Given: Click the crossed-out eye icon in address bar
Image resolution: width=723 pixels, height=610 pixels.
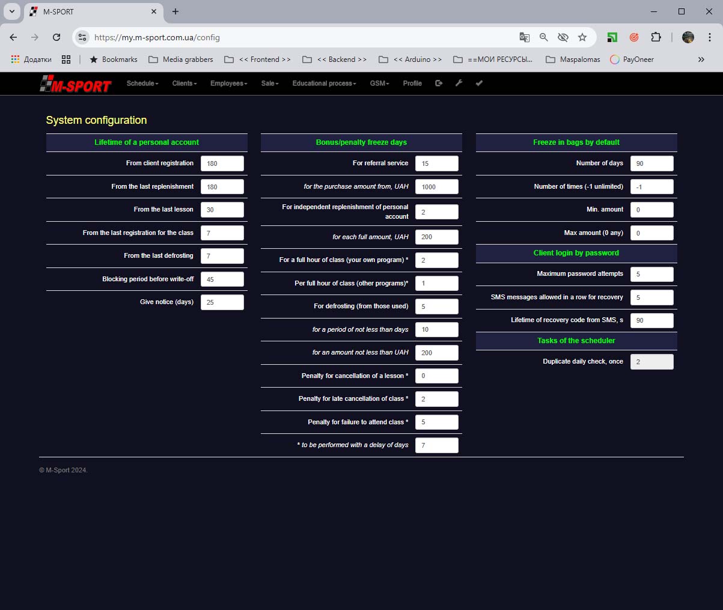Looking at the screenshot, I should click(x=563, y=37).
